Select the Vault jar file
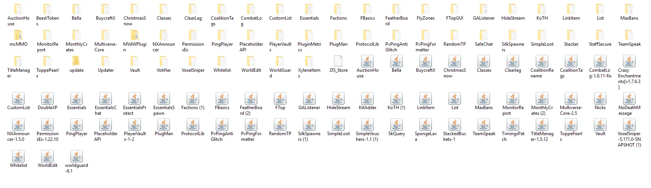 600,128
